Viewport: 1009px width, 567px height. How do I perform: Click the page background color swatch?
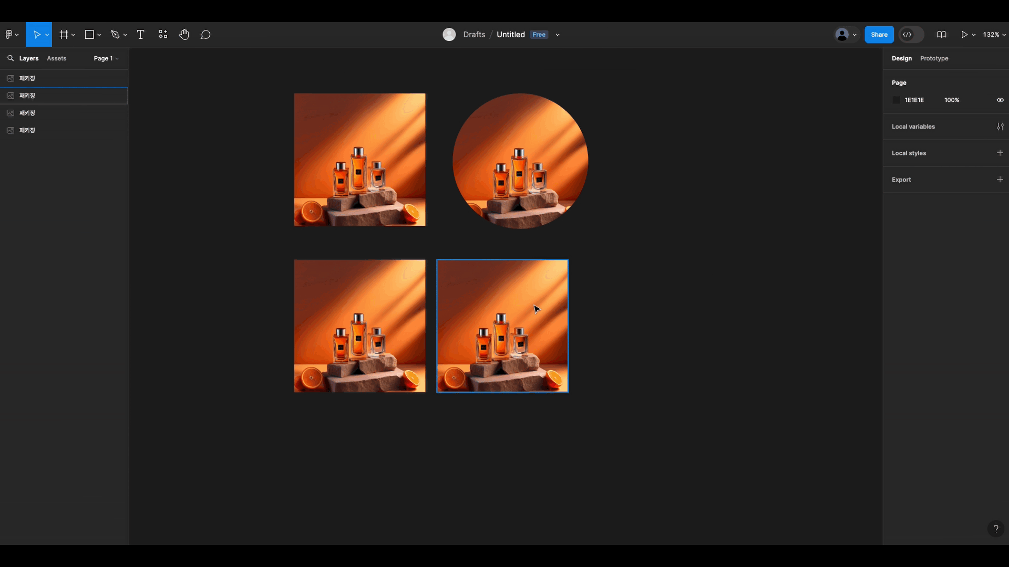pos(897,100)
